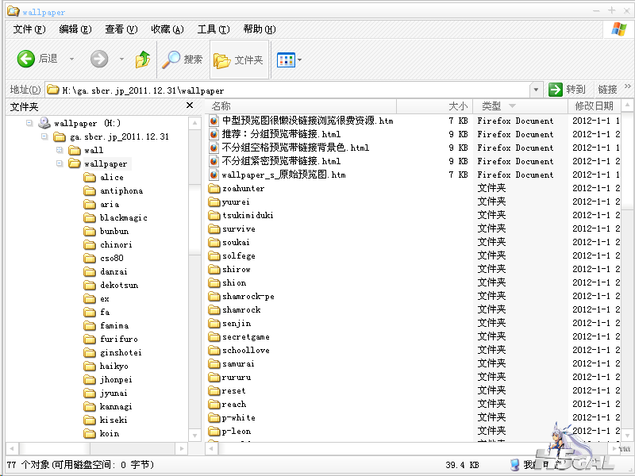
Task: Select the blackmagic folder in tree
Action: tap(124, 217)
